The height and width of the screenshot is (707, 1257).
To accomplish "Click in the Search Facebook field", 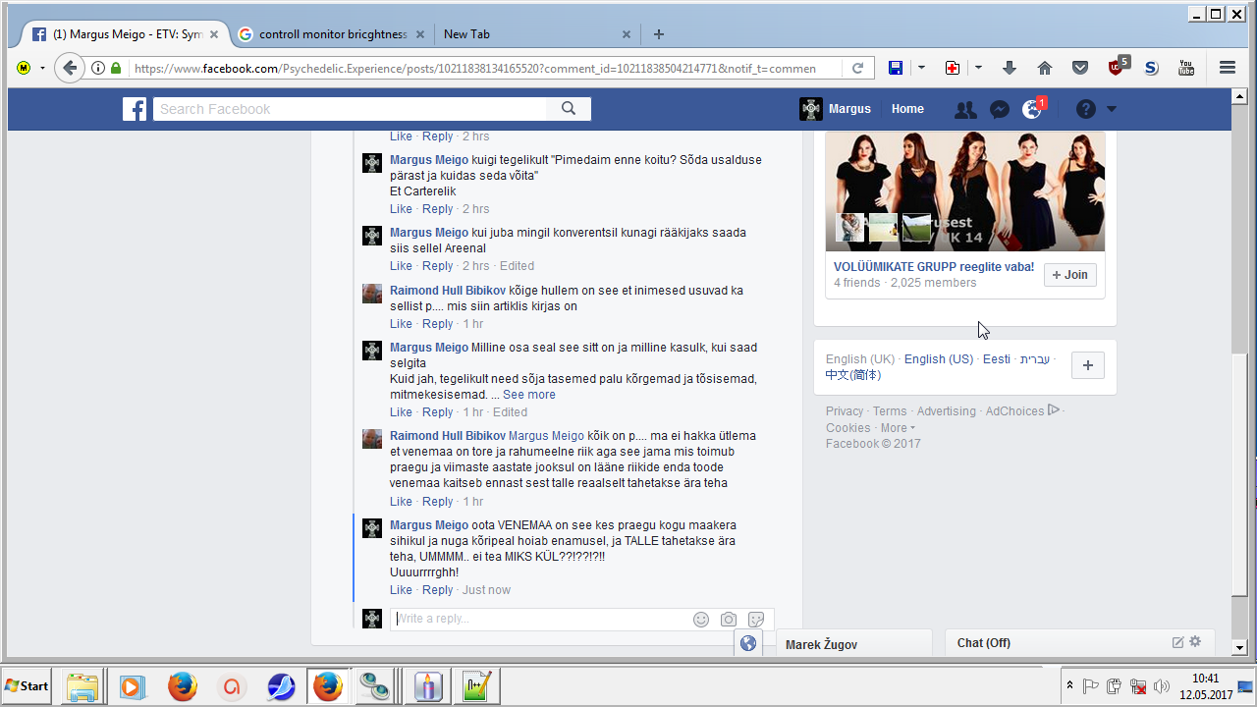I will pos(350,109).
